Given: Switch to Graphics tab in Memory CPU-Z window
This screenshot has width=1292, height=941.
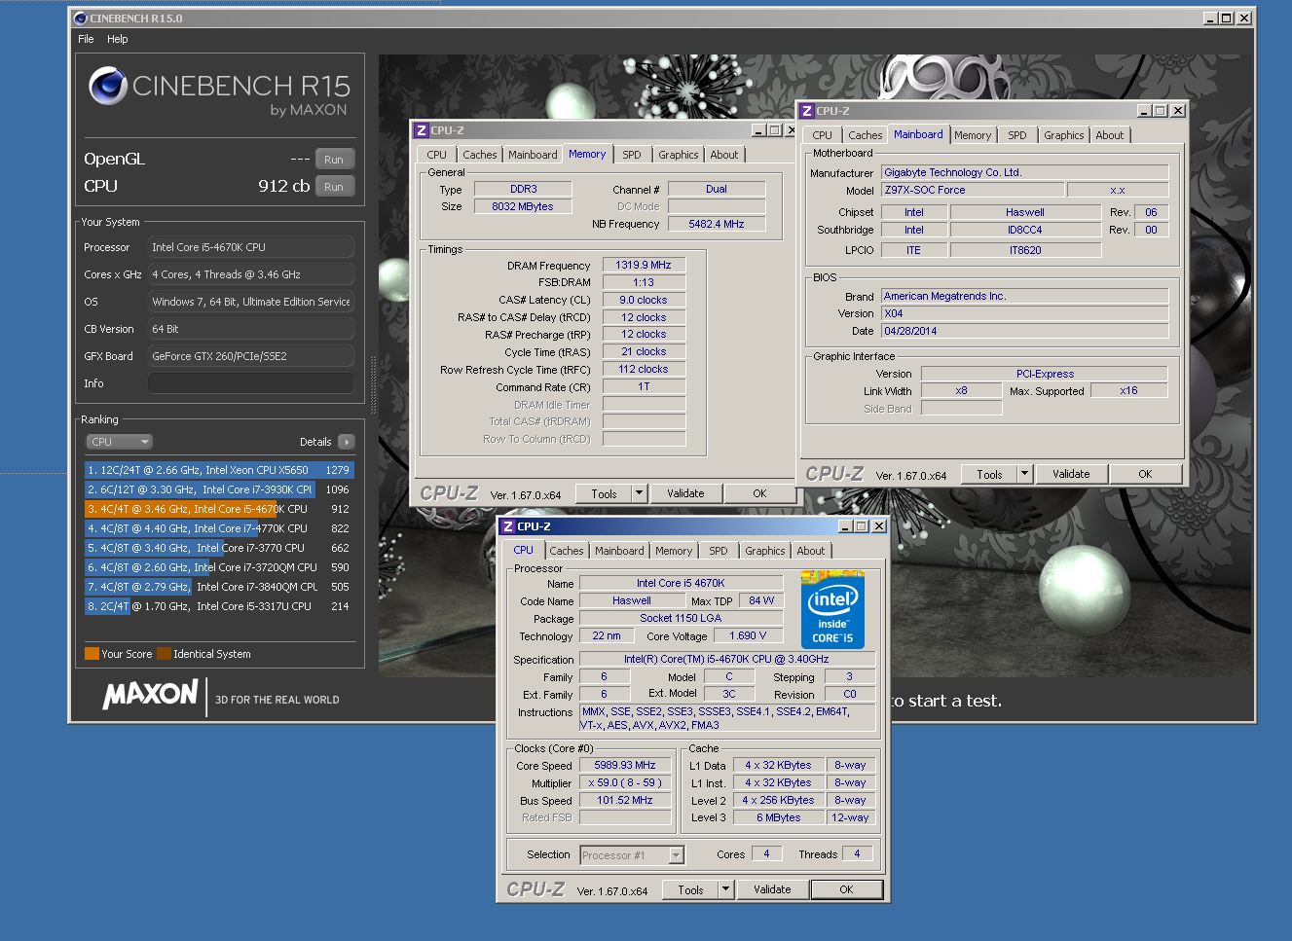Looking at the screenshot, I should pos(678,155).
